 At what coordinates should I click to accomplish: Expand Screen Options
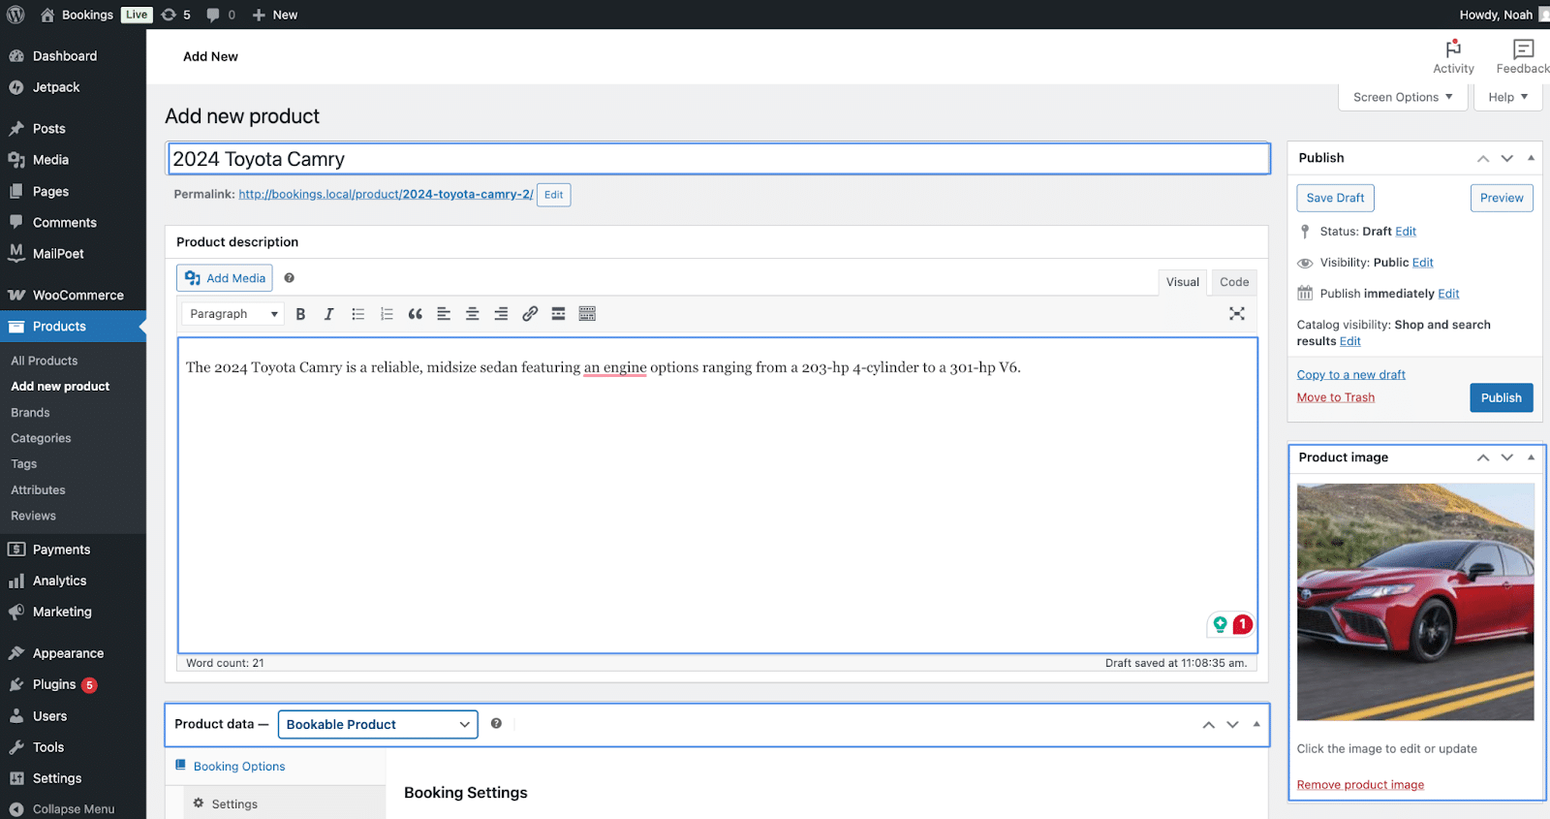tap(1403, 97)
